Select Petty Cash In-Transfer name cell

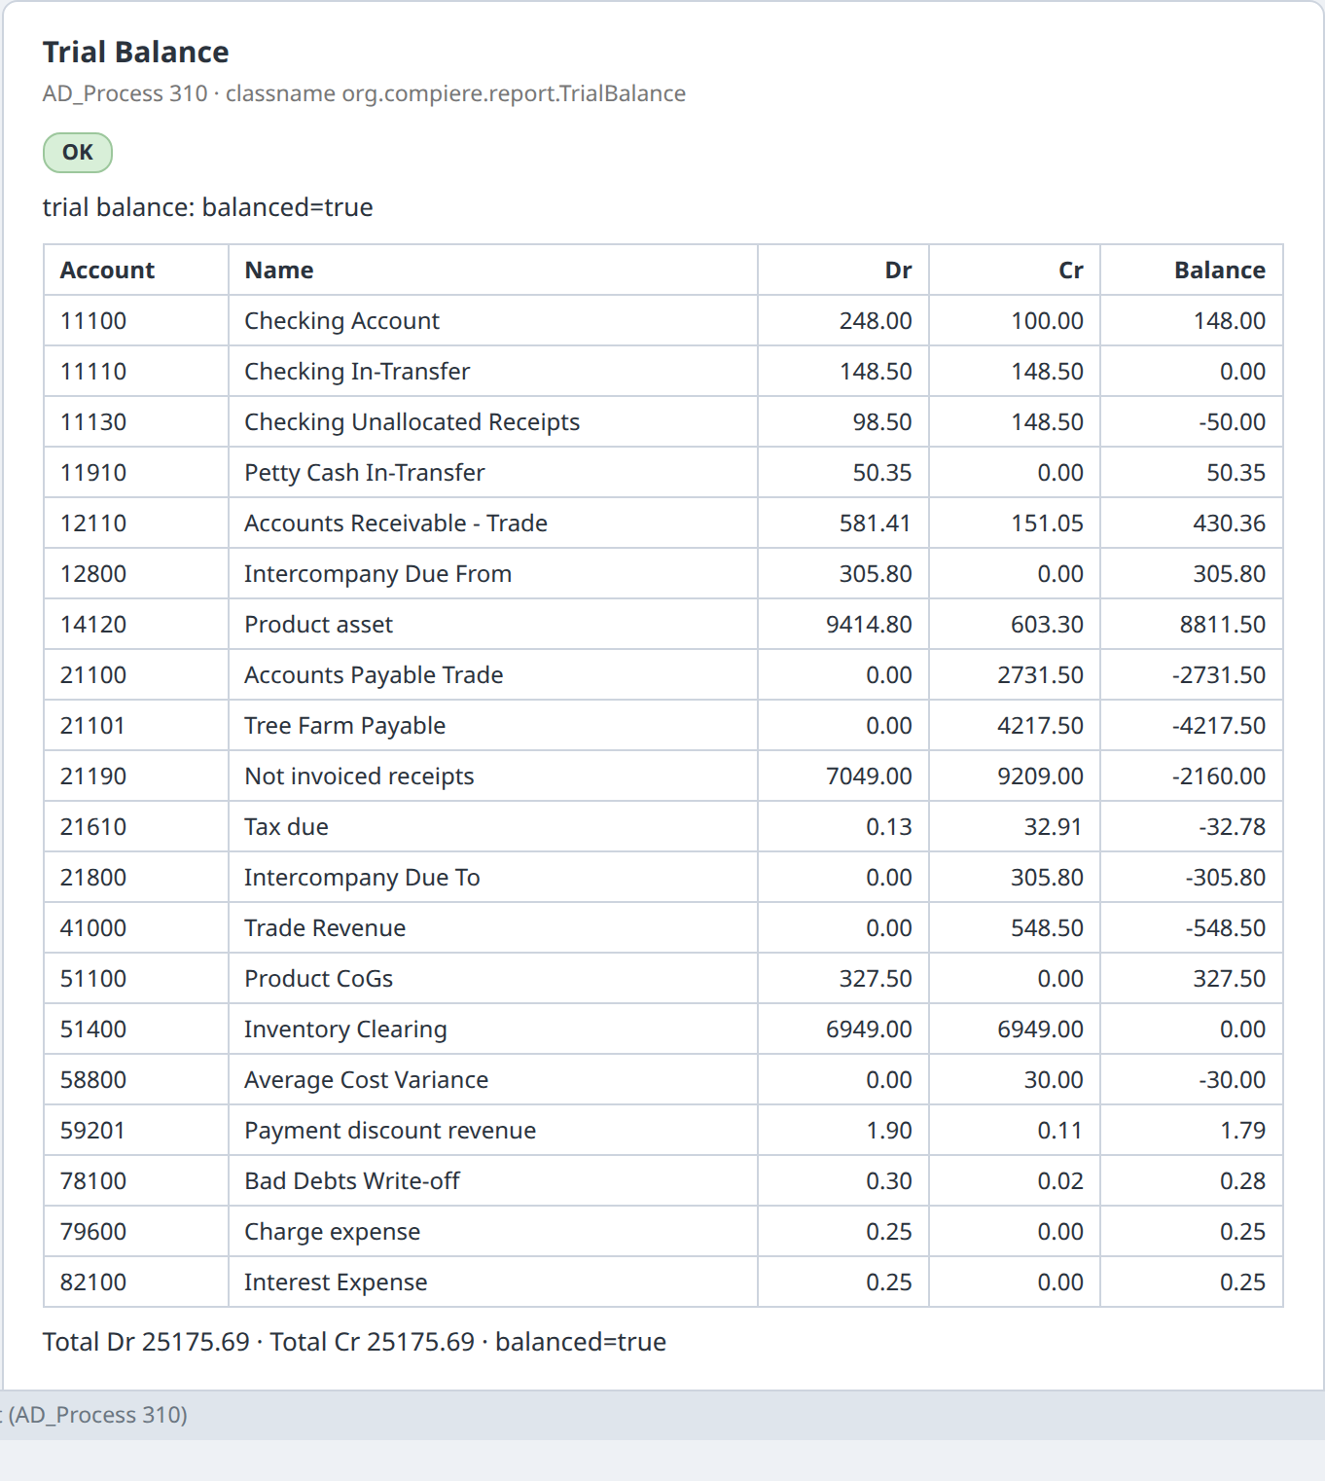493,473
